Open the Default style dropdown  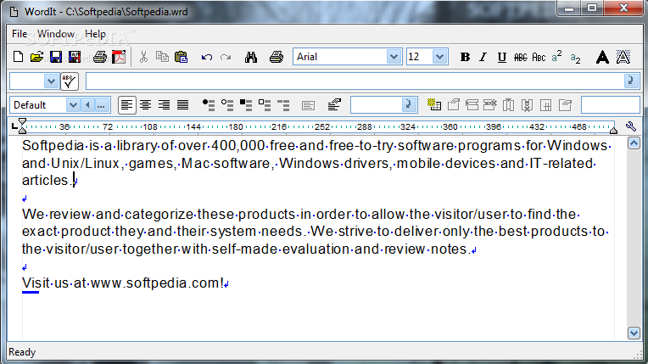(73, 104)
